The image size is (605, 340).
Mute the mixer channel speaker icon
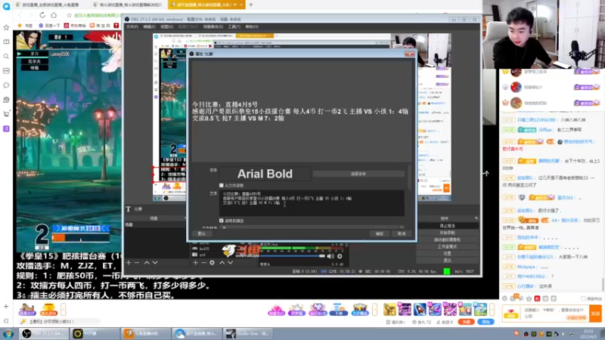330,256
